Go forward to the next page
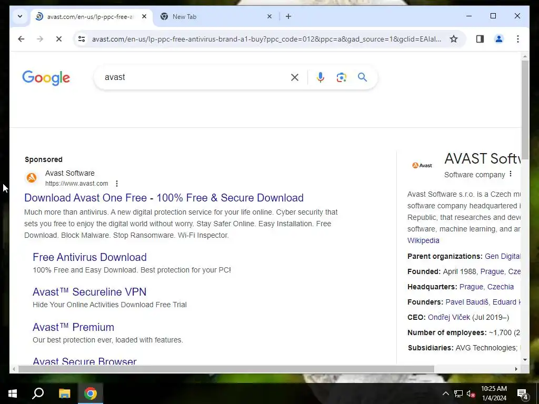 [x=40, y=39]
